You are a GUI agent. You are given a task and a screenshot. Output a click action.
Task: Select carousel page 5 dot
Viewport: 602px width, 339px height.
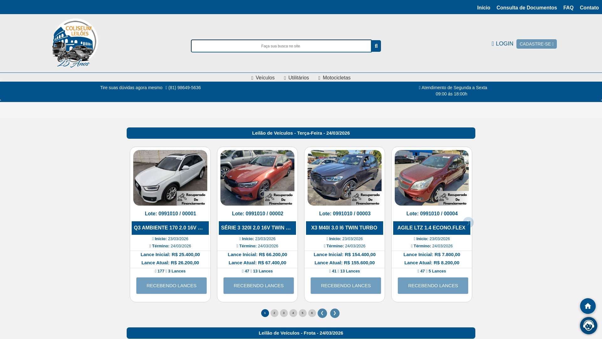[303, 313]
